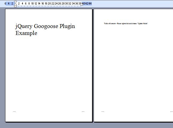Click the left indent box on ruler
Screen dimensions: 173x128
point(16,6)
